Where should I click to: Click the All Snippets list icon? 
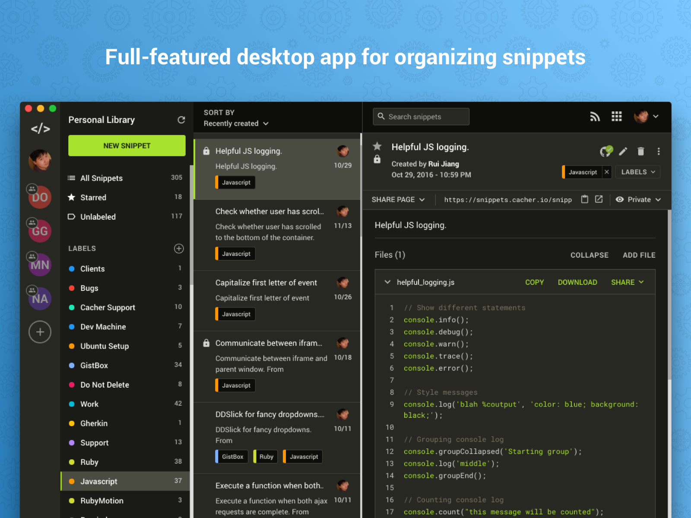(72, 178)
